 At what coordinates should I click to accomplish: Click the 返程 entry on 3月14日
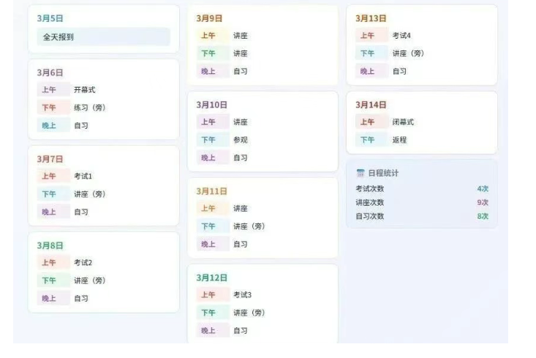tap(399, 140)
